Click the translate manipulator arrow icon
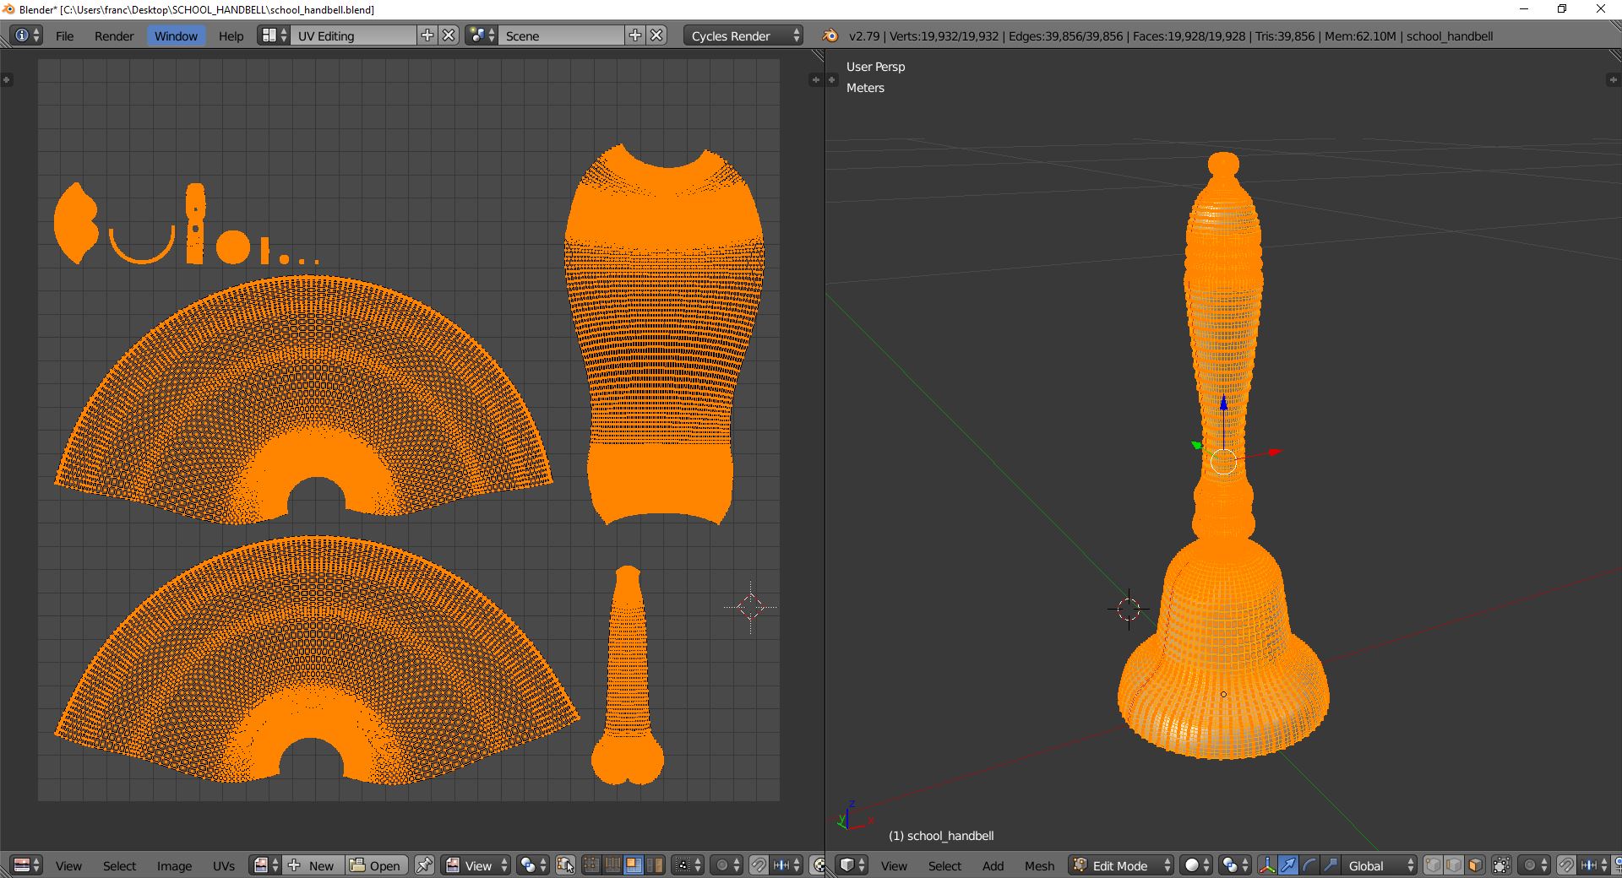The height and width of the screenshot is (878, 1622). [x=1287, y=865]
